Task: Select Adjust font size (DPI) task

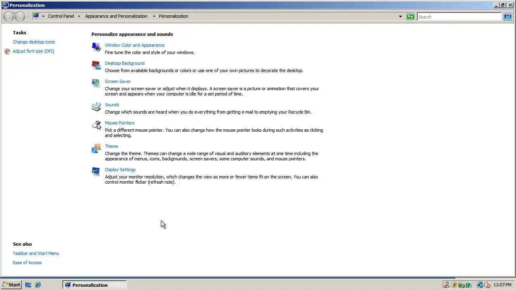Action: [33, 51]
